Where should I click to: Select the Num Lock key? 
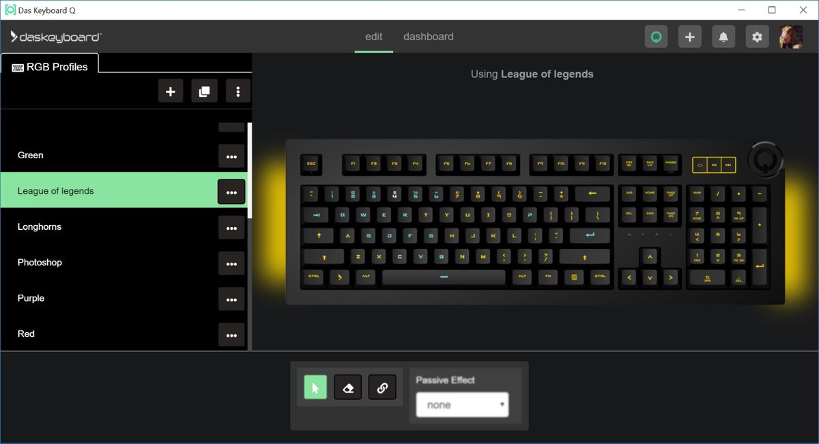(x=697, y=194)
